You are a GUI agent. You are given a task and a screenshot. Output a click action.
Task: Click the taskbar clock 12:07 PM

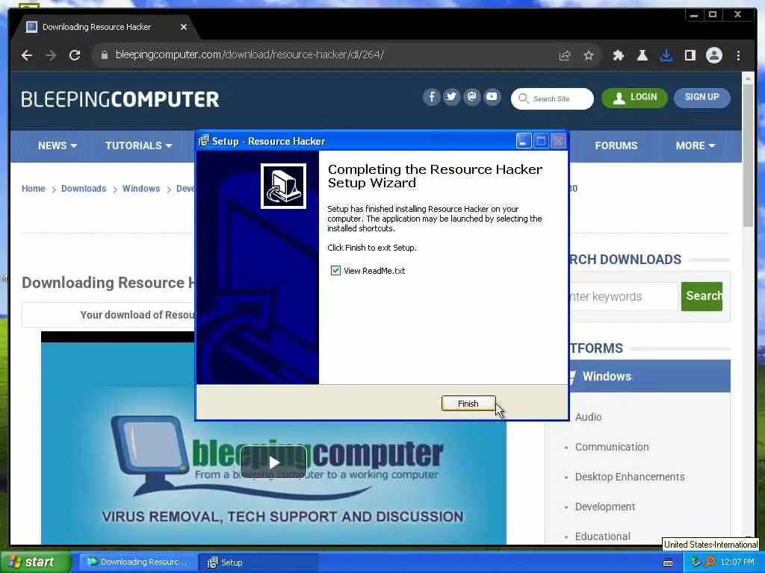pos(737,563)
